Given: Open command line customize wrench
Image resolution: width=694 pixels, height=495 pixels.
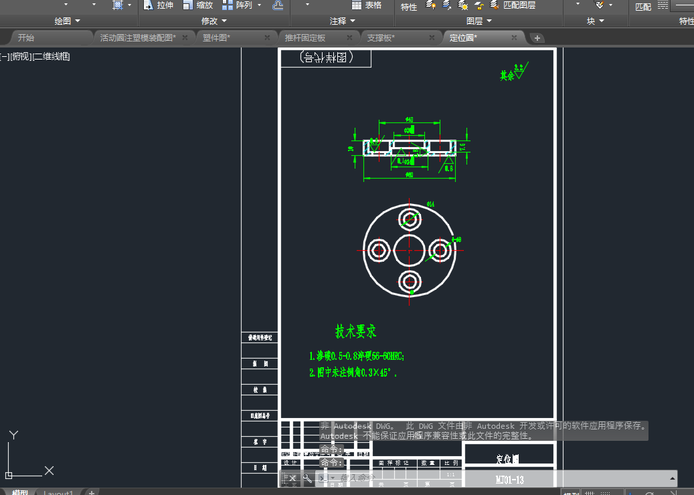Looking at the screenshot, I should pyautogui.click(x=307, y=478).
